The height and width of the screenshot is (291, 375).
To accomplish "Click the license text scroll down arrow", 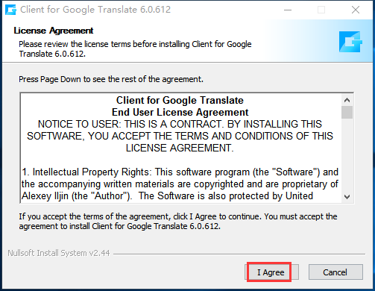I will pyautogui.click(x=347, y=197).
